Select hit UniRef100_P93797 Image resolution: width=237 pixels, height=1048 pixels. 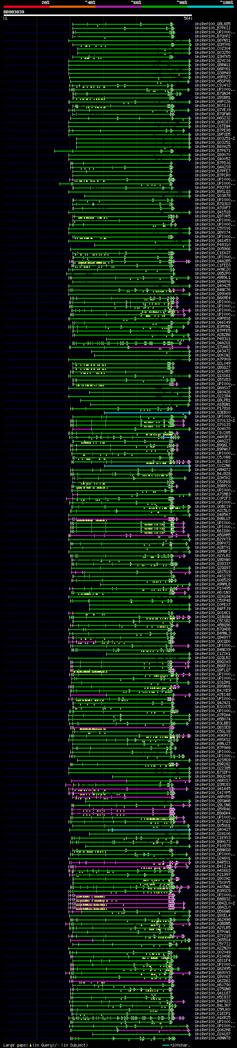pyautogui.click(x=213, y=187)
